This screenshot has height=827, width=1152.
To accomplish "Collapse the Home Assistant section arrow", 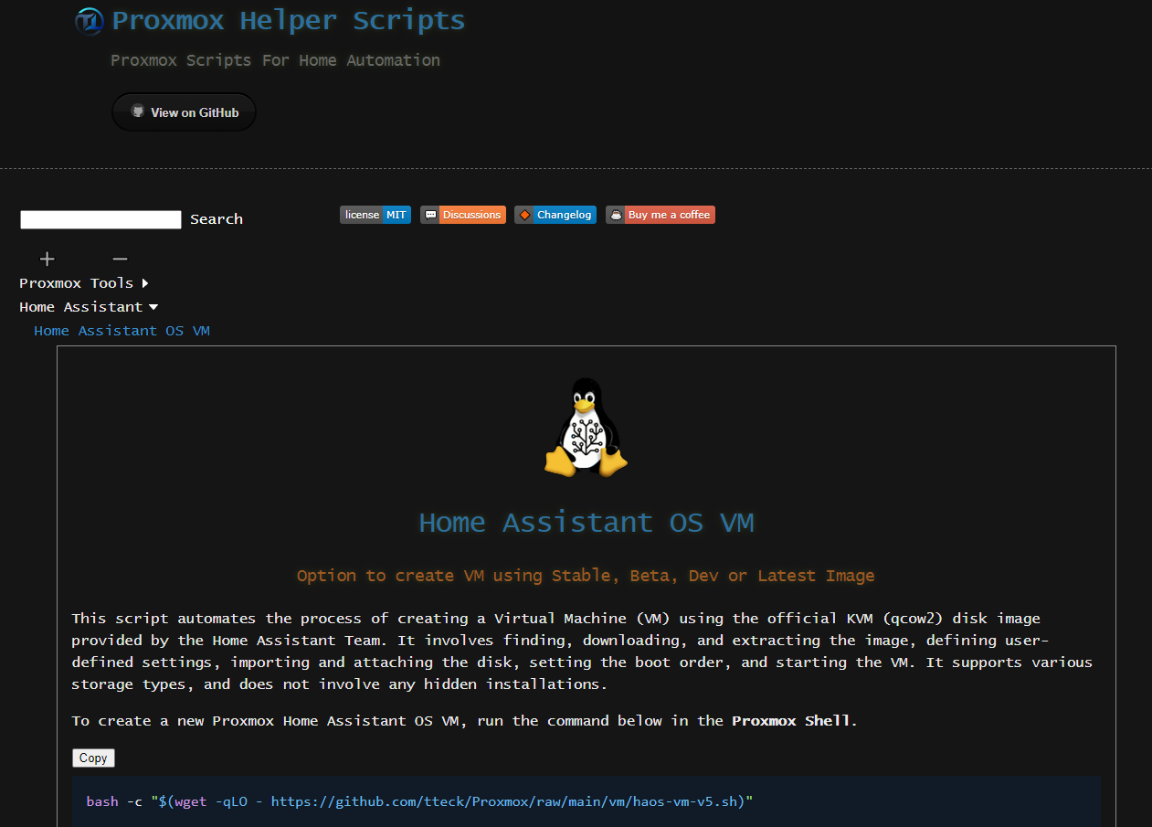I will tap(153, 307).
